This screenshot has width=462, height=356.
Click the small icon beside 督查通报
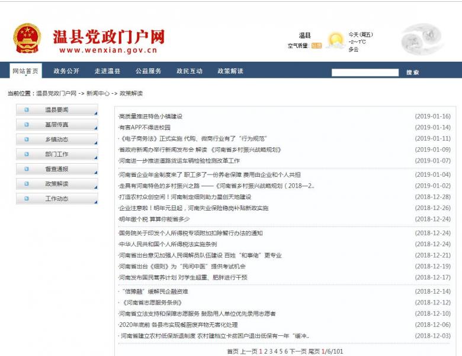click(27, 169)
